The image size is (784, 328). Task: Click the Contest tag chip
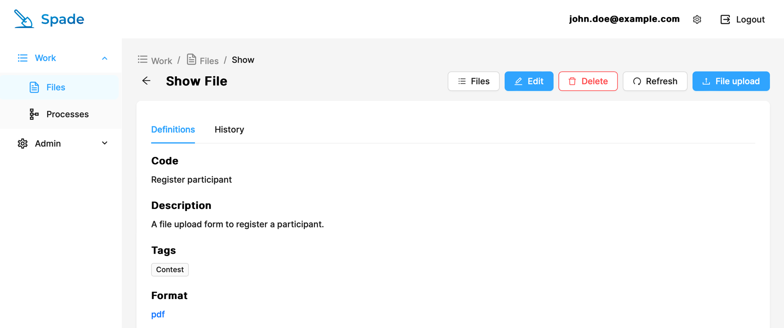[x=170, y=269]
